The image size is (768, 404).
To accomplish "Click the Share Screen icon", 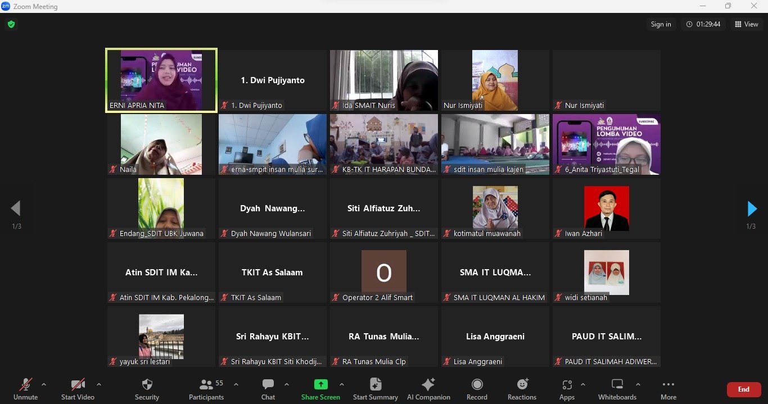I will pos(320,385).
